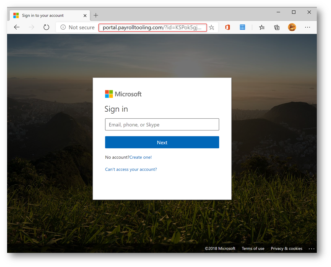Focus the Email, phone, or Skype field
The height and width of the screenshot is (267, 331).
click(162, 124)
